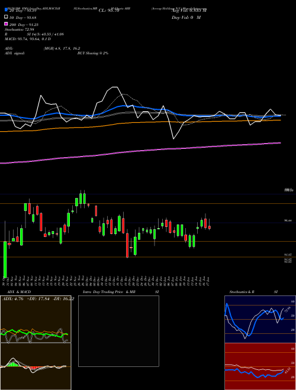
Task: Click the 'CL: 95.70' closing price label
Action: click(x=109, y=11)
